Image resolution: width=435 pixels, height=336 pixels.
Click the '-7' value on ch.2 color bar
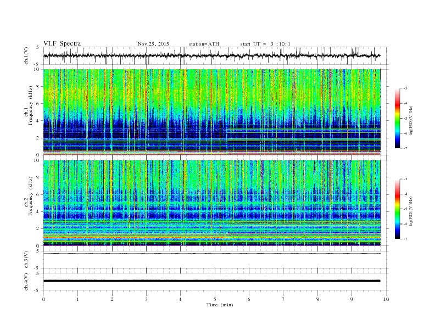pyautogui.click(x=405, y=239)
